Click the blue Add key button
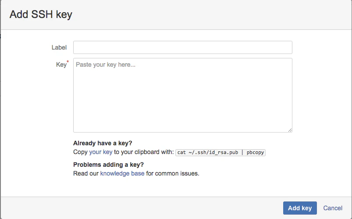Viewport: 352px width, 219px height. pyautogui.click(x=300, y=208)
